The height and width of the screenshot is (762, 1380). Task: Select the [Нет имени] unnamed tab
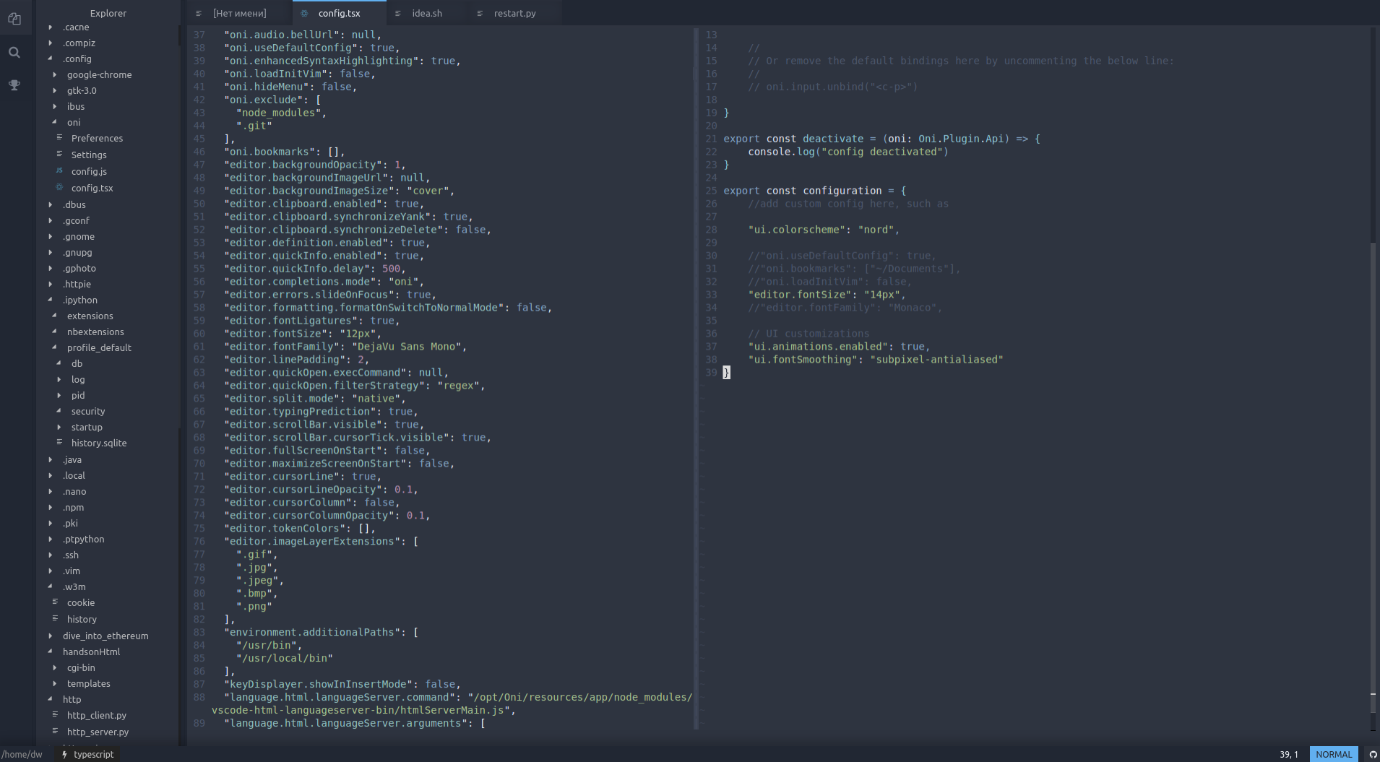click(238, 12)
